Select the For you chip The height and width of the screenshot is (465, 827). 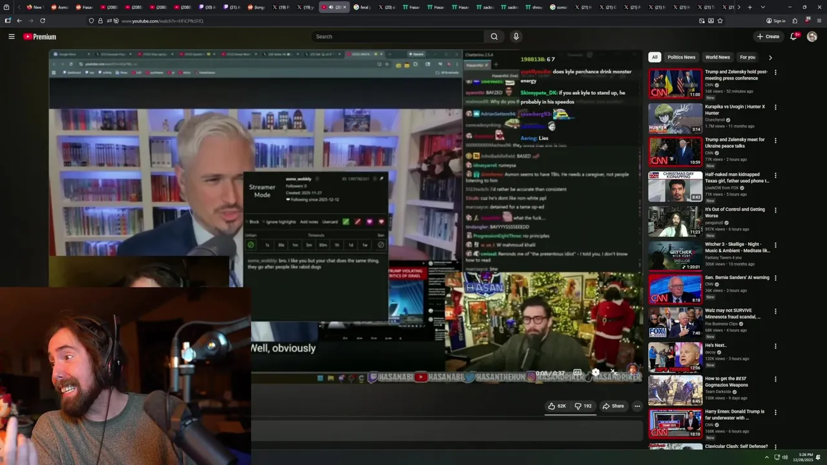coord(748,57)
